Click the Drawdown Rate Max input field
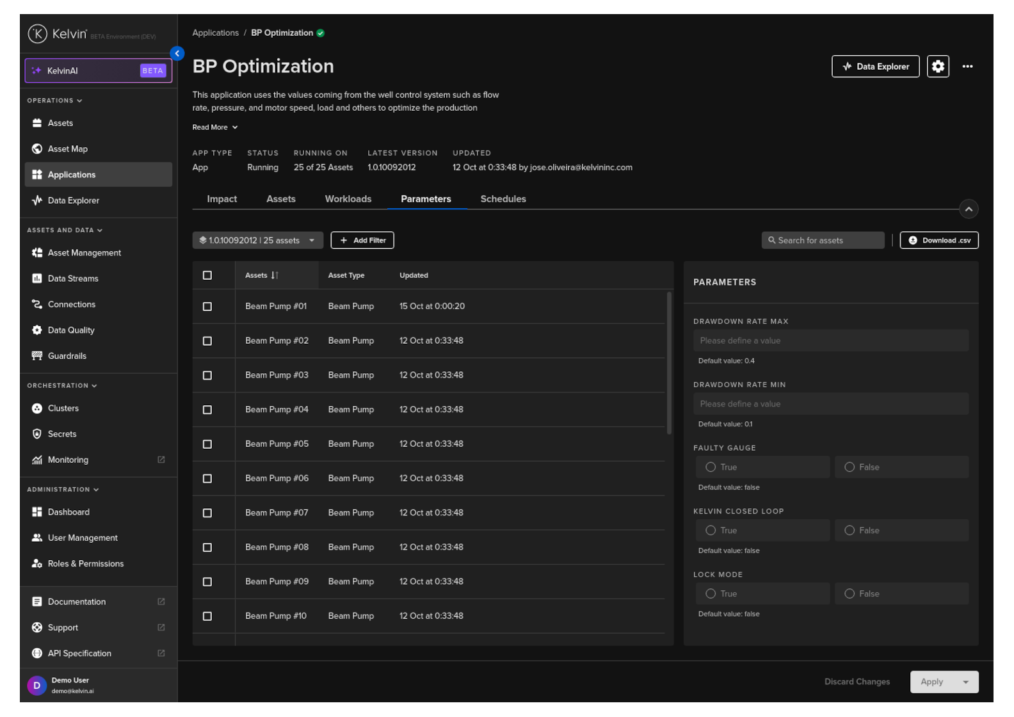Viewport: 1014px width, 717px height. click(x=830, y=341)
